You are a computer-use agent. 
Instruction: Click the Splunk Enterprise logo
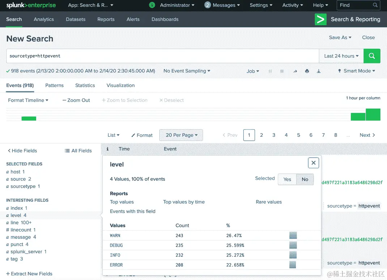[x=31, y=5]
